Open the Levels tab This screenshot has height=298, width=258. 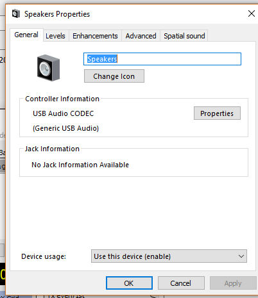(55, 36)
